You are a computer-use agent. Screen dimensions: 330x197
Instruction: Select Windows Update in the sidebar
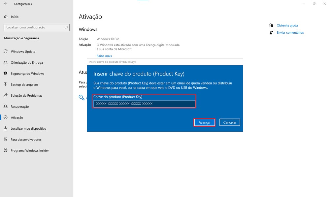coord(24,51)
